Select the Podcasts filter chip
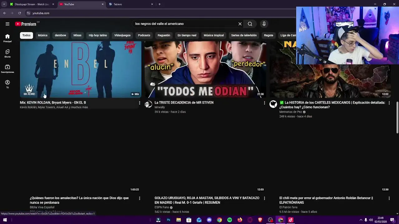This screenshot has width=399, height=224. pos(144,35)
